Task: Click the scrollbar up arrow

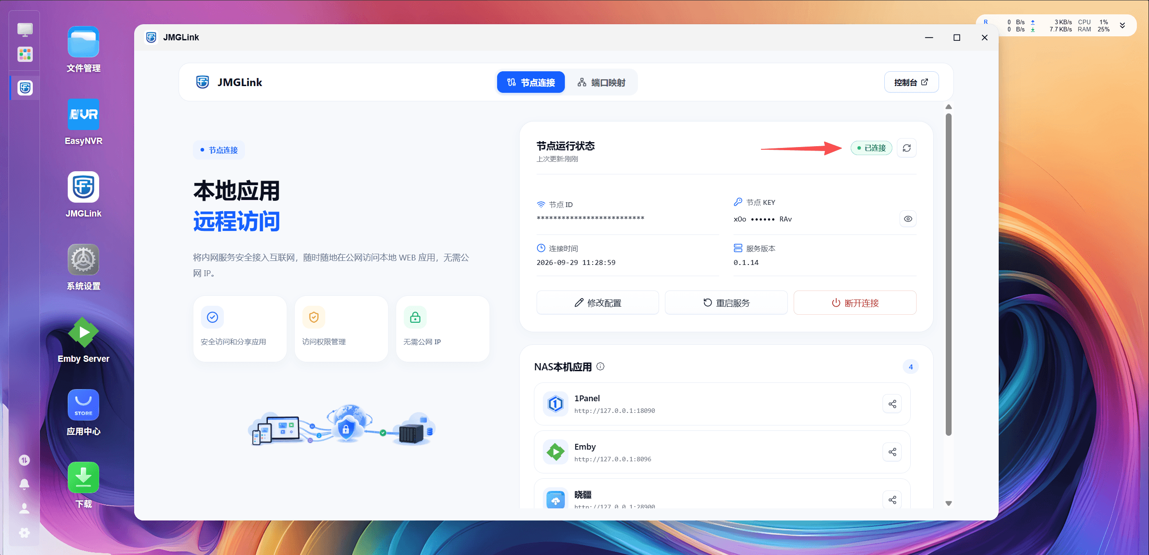Action: [x=948, y=107]
